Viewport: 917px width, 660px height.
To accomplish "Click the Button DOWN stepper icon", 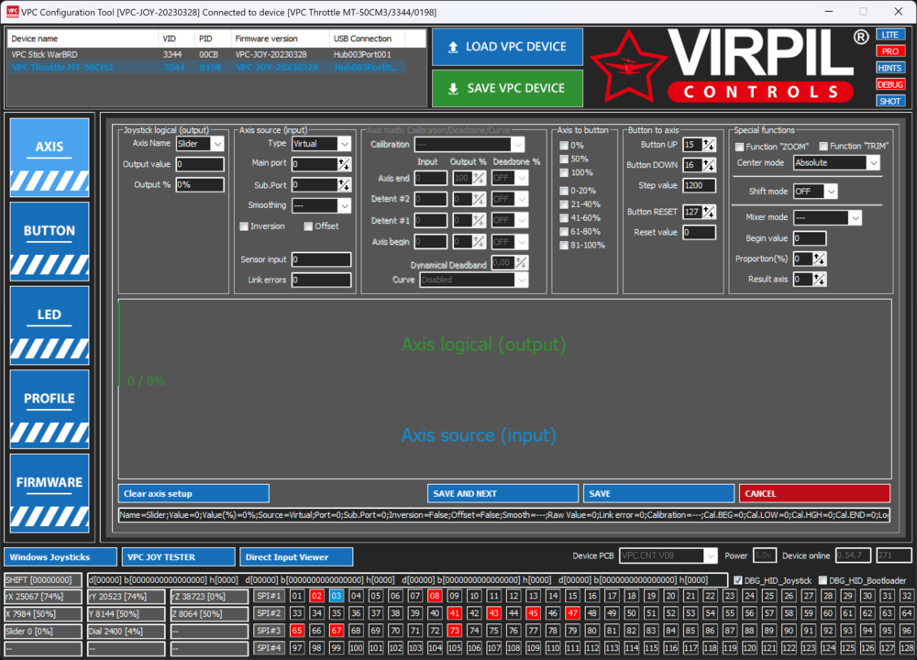I will [x=709, y=165].
